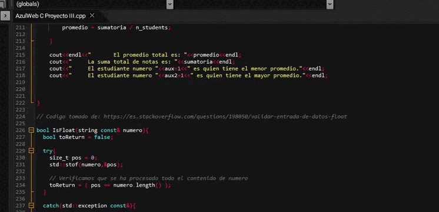Click the text 'es quien tiene el menor promedio.'

pyautogui.click(x=247, y=69)
